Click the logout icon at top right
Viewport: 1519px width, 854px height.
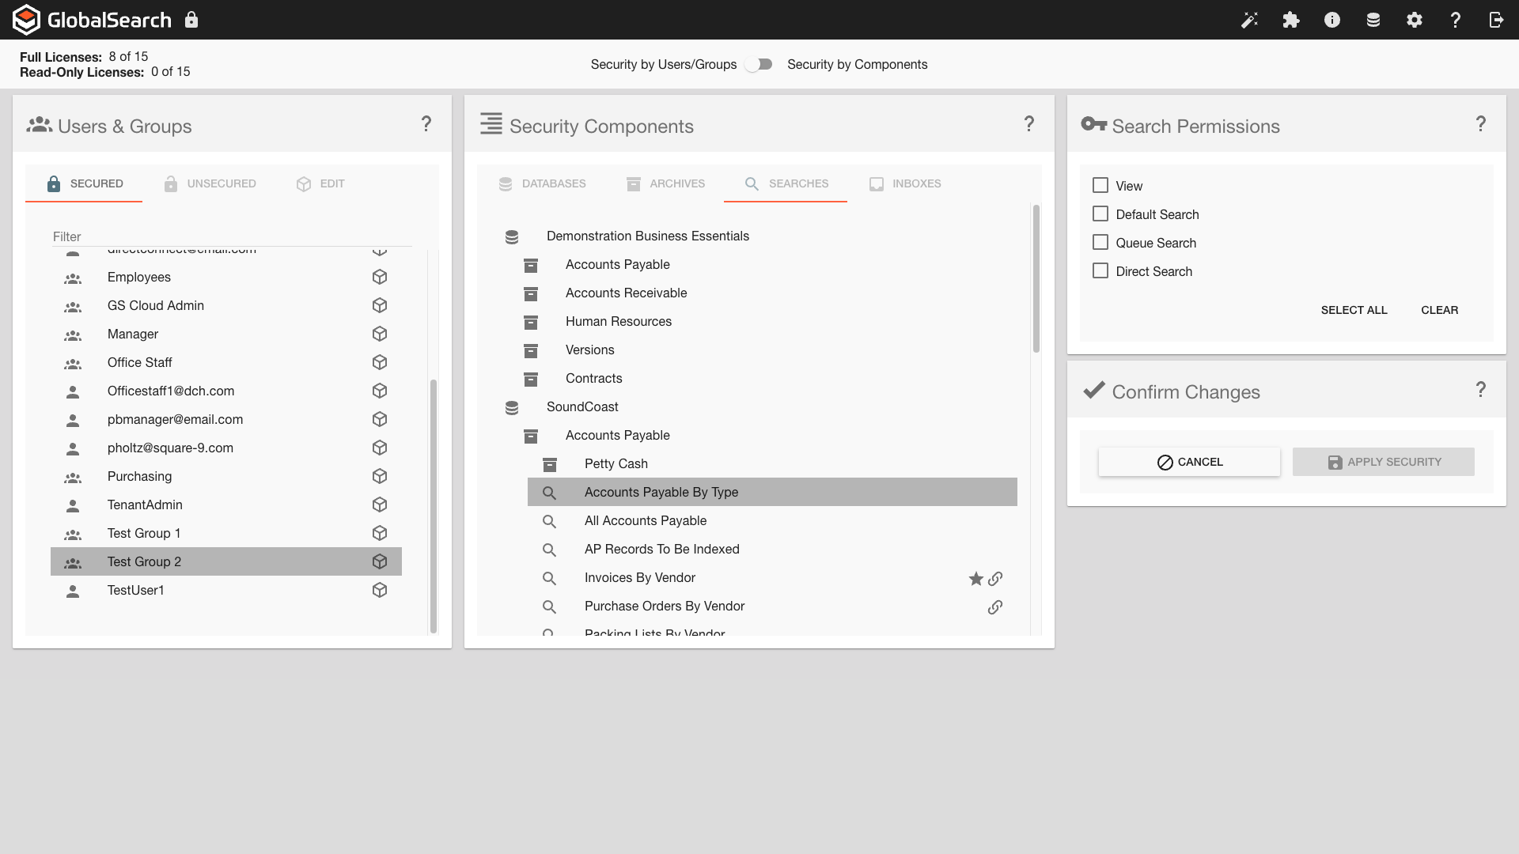1496,20
